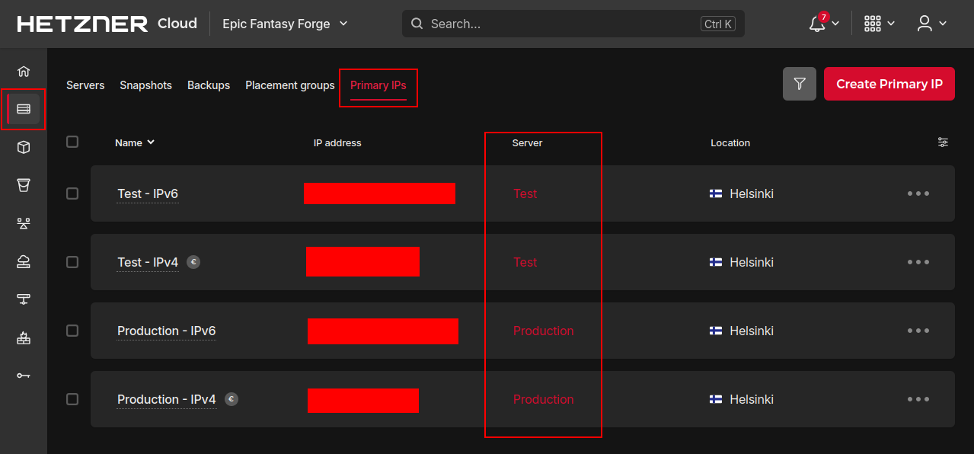The image size is (974, 454).
Task: Open the Object Storage bucket icon
Action: point(24,185)
